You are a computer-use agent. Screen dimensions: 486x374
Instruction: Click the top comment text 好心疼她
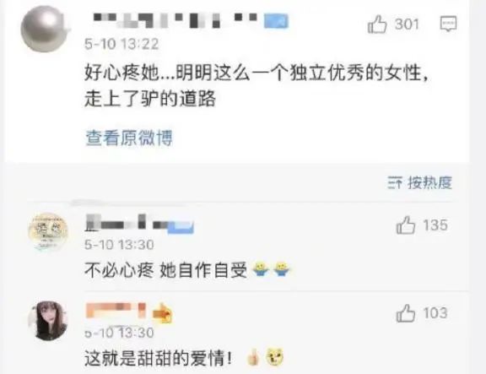(x=121, y=73)
